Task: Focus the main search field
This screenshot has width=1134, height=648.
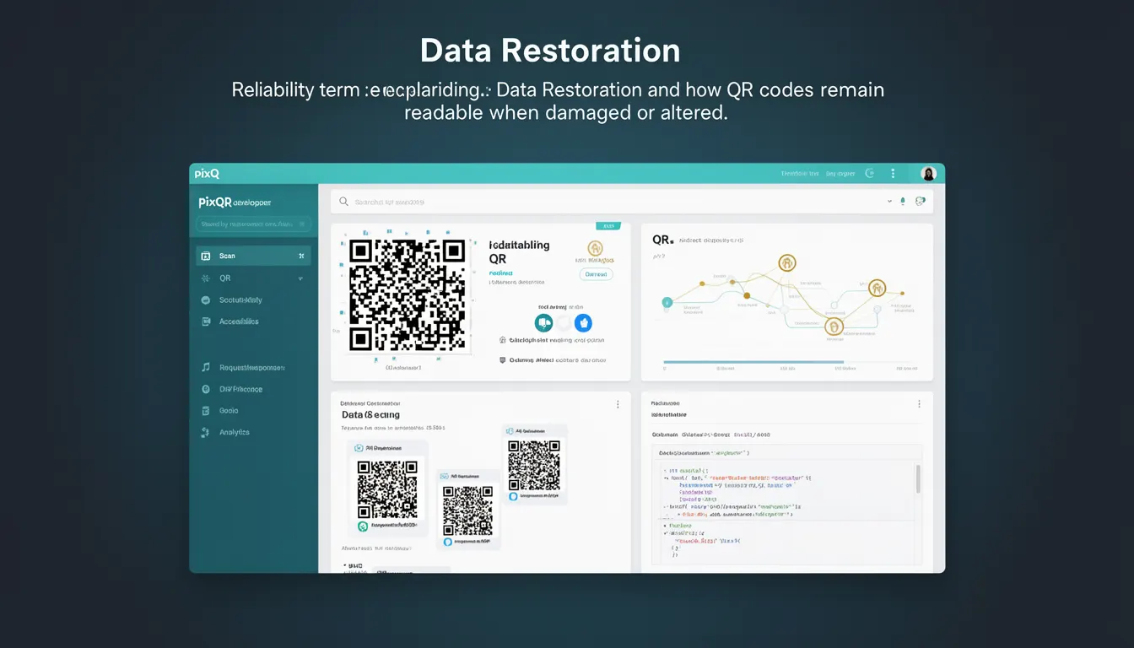Action: [631, 202]
